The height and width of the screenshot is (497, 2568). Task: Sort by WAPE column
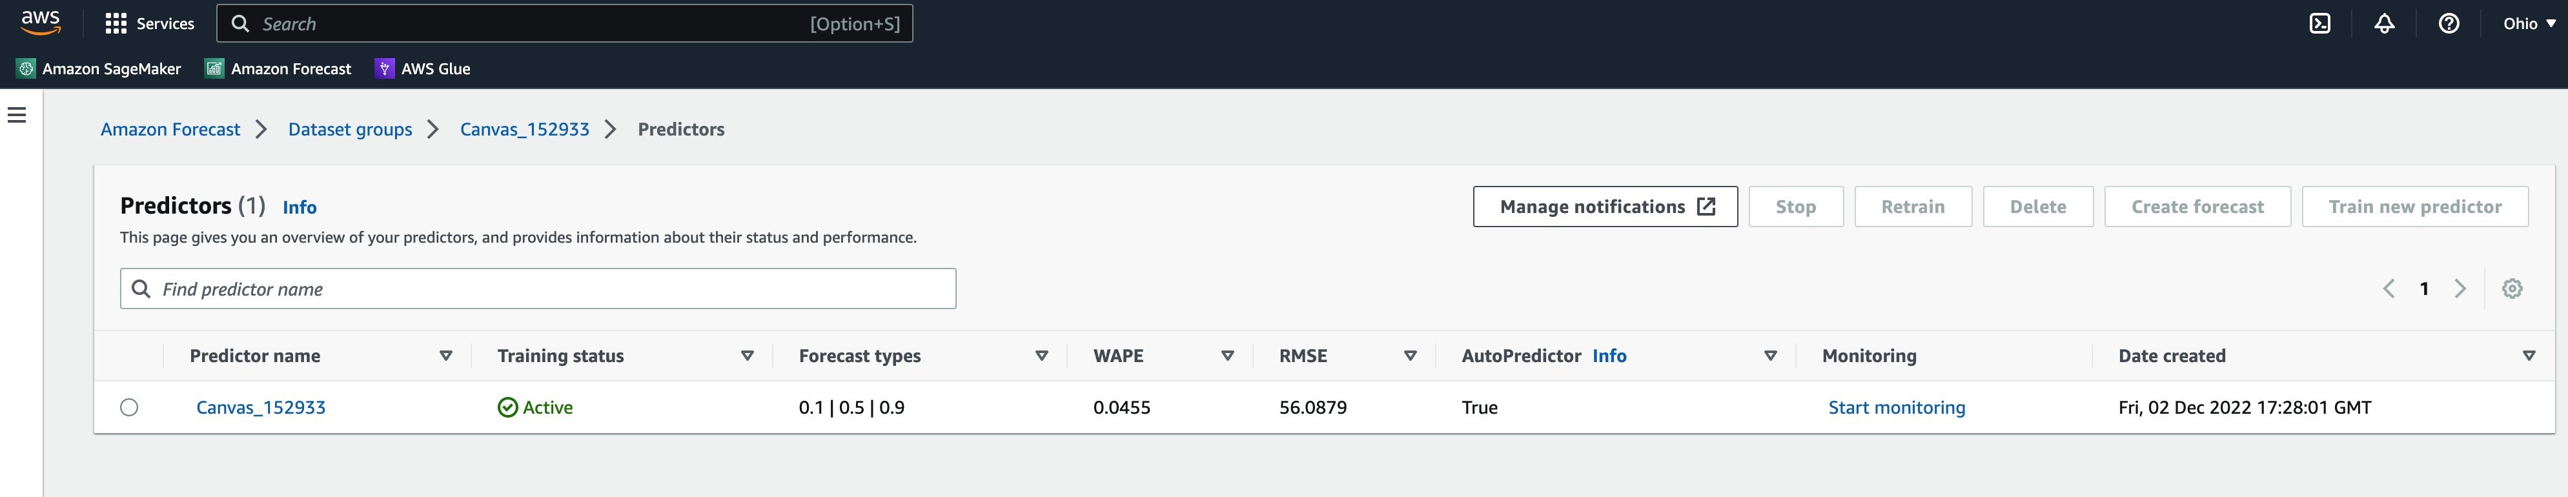point(1227,356)
